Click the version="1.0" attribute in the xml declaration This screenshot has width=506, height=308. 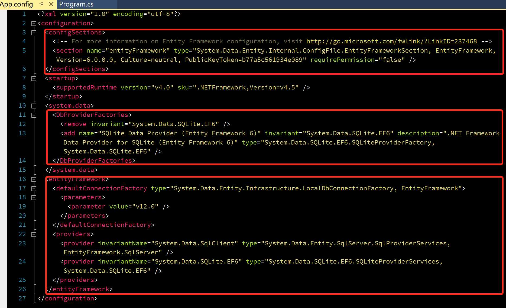[84, 14]
